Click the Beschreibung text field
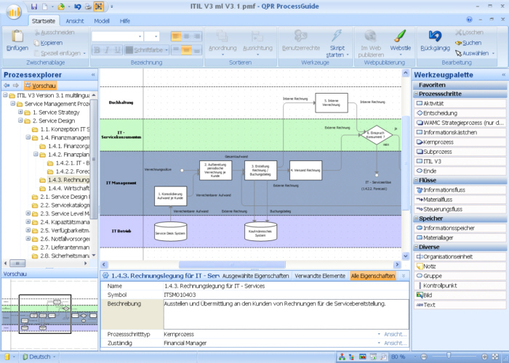Viewport: 509px width, 363px height. tap(286, 314)
